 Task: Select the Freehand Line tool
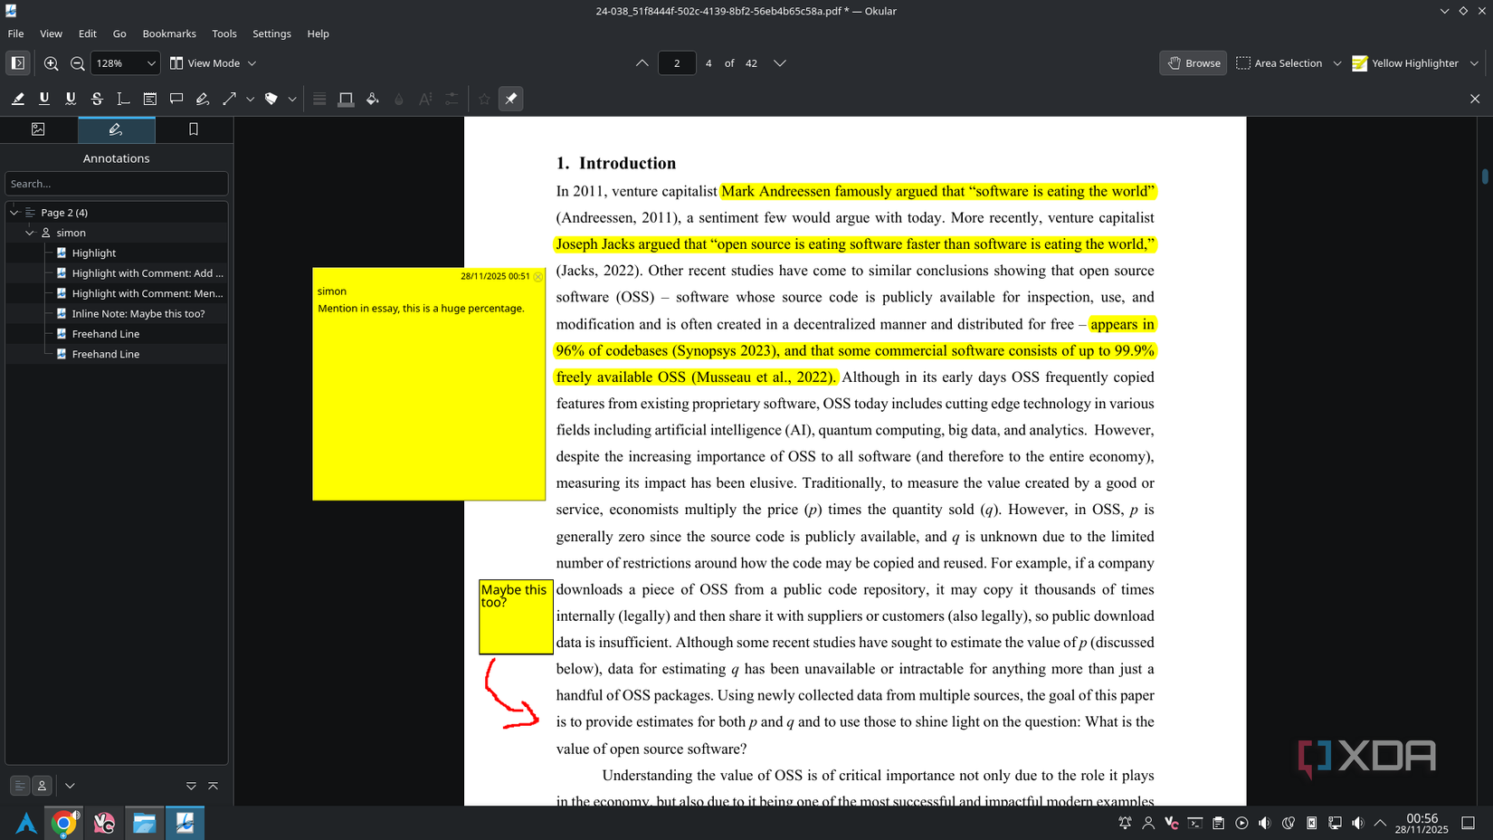[203, 99]
